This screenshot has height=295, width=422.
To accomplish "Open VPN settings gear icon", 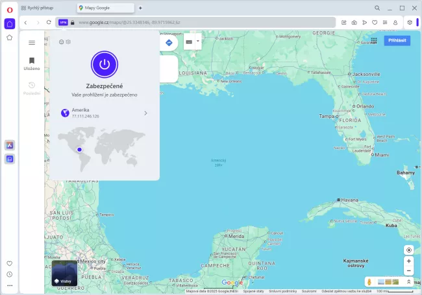I will (68, 42).
